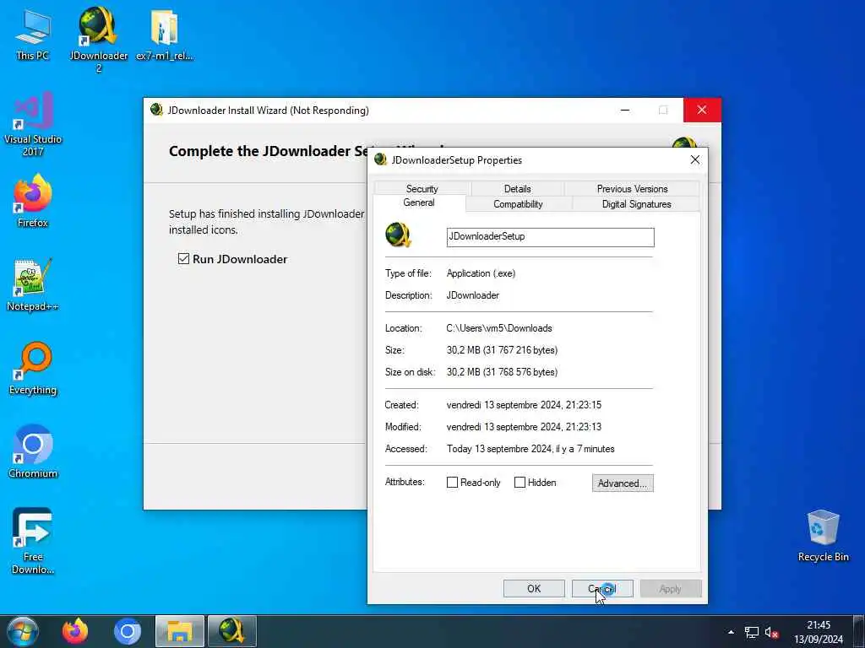Check the Read-only attribute
The width and height of the screenshot is (865, 648).
(453, 482)
